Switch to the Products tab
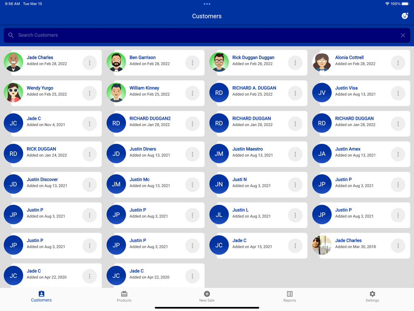This screenshot has width=414, height=311. click(x=124, y=296)
